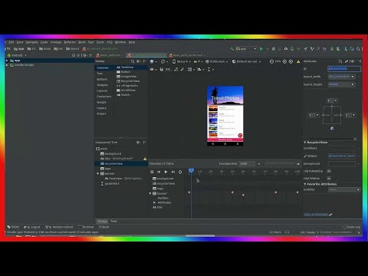Click undo arrow in the main toolbar
The width and height of the screenshot is (368, 276).
[324, 48]
